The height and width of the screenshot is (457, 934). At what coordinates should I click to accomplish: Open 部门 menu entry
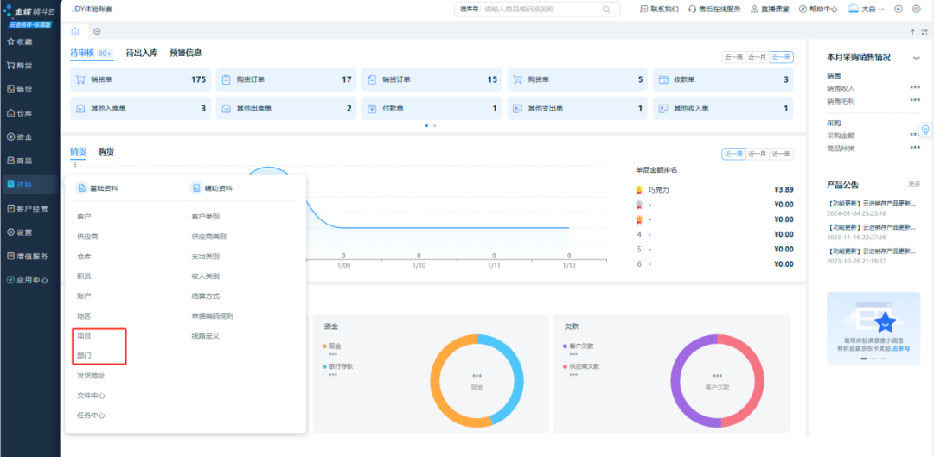point(84,355)
